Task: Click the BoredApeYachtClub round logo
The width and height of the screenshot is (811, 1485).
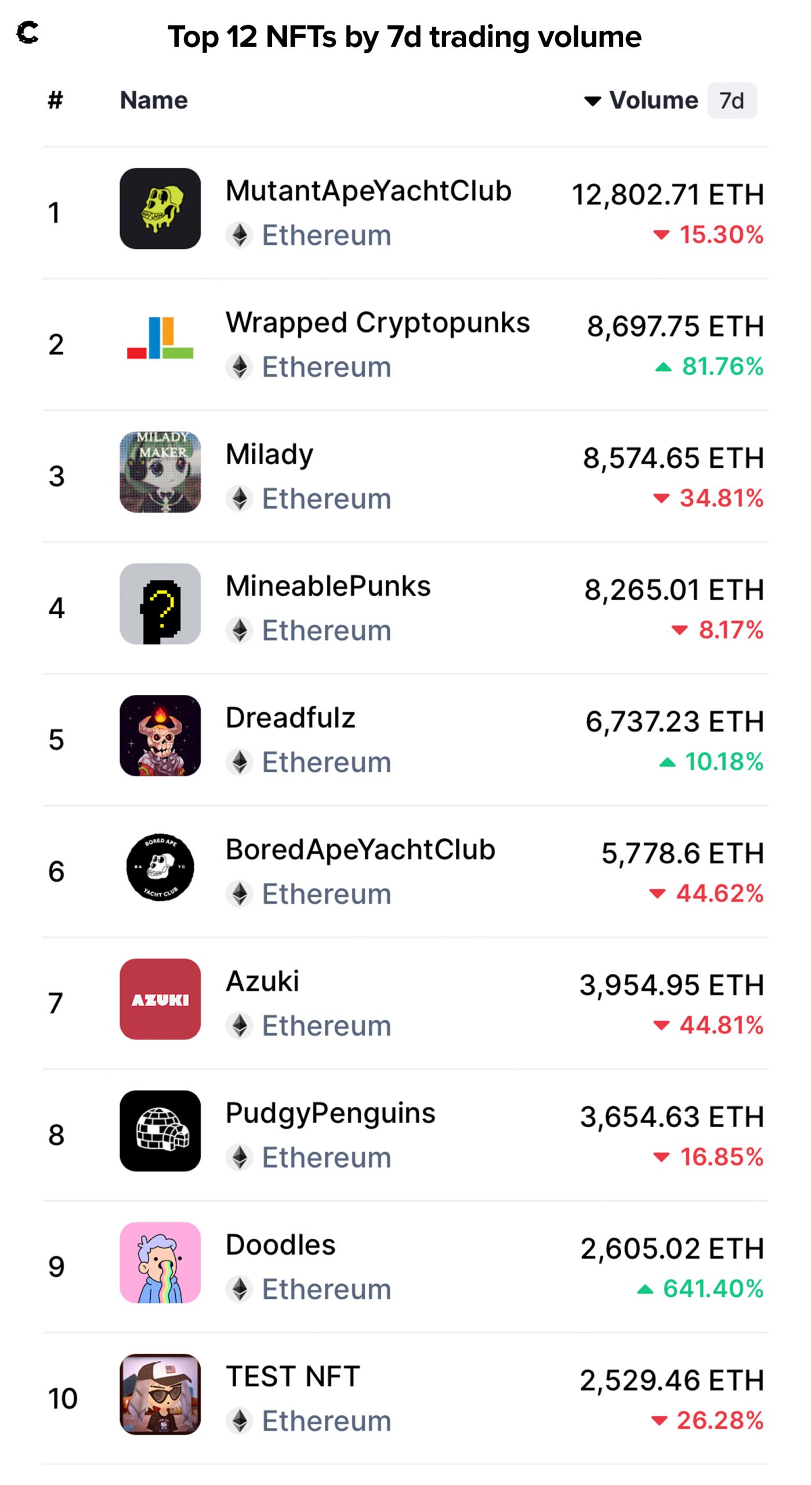Action: [160, 867]
